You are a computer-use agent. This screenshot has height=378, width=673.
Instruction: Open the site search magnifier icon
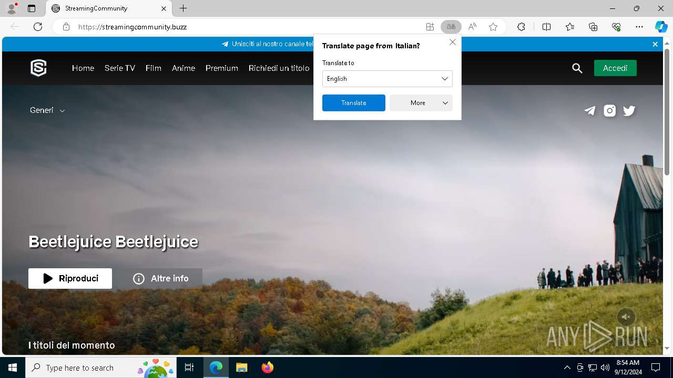tap(577, 68)
